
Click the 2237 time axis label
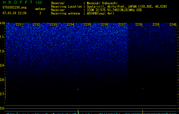[x=122, y=25]
